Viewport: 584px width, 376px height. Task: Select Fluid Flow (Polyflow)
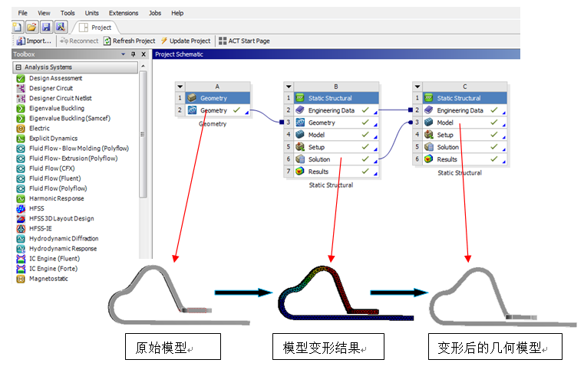58,188
